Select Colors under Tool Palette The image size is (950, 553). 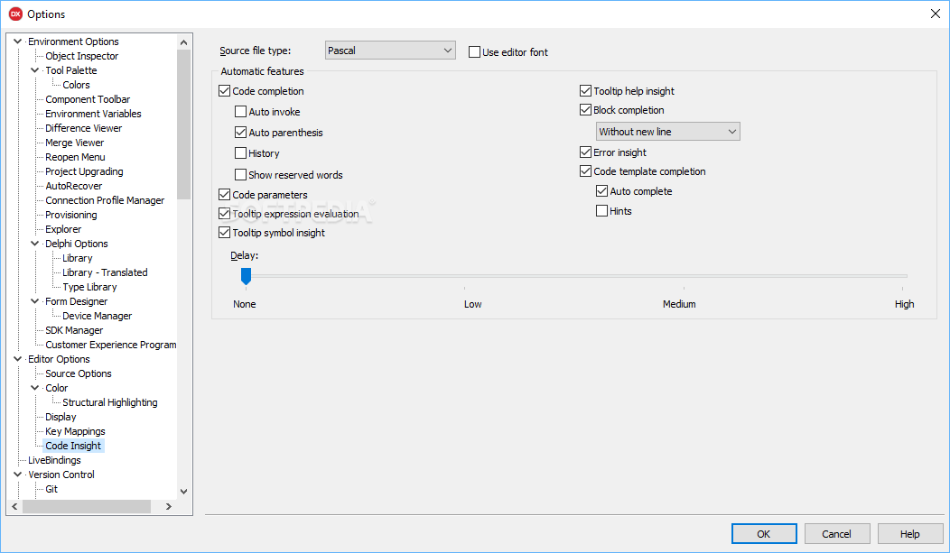click(76, 85)
